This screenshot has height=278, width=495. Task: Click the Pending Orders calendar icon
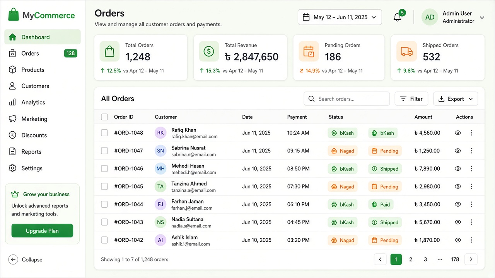(309, 51)
